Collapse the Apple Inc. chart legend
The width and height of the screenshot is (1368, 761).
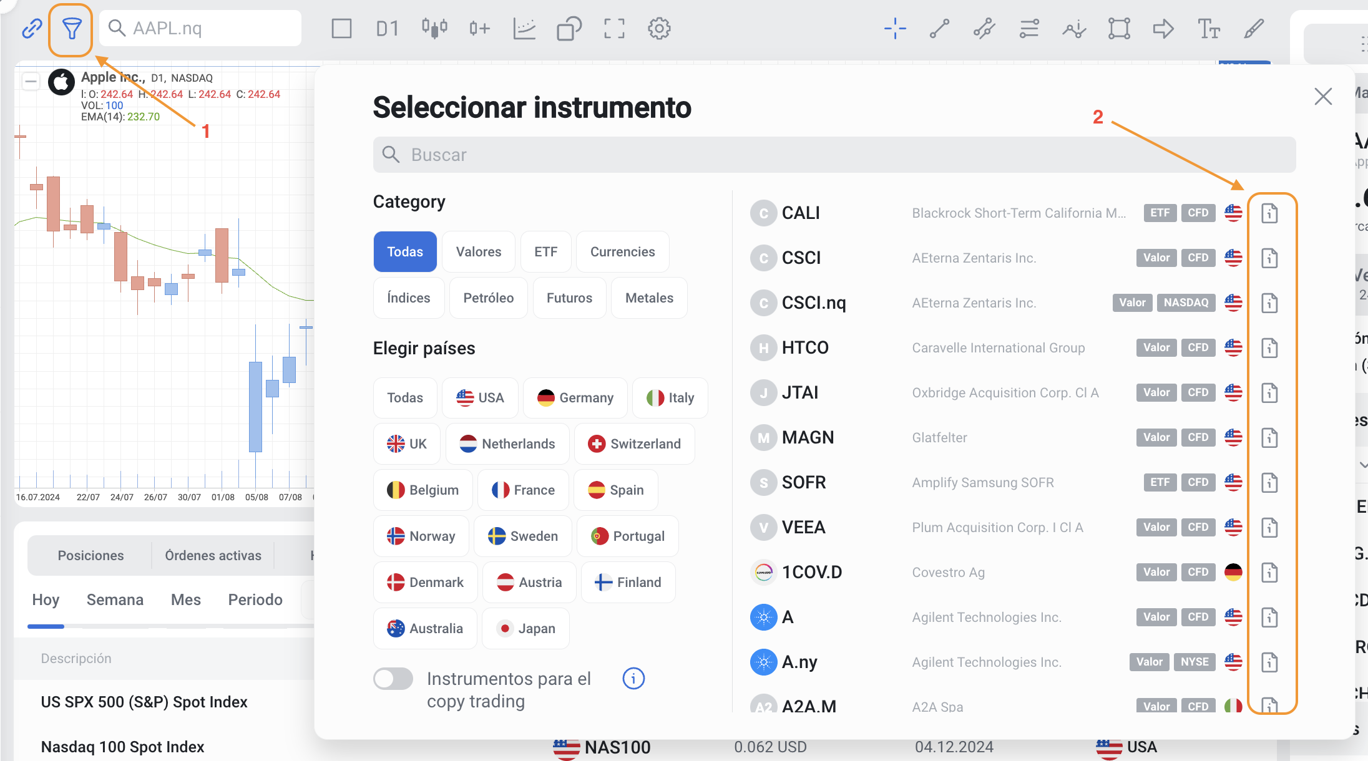click(31, 82)
